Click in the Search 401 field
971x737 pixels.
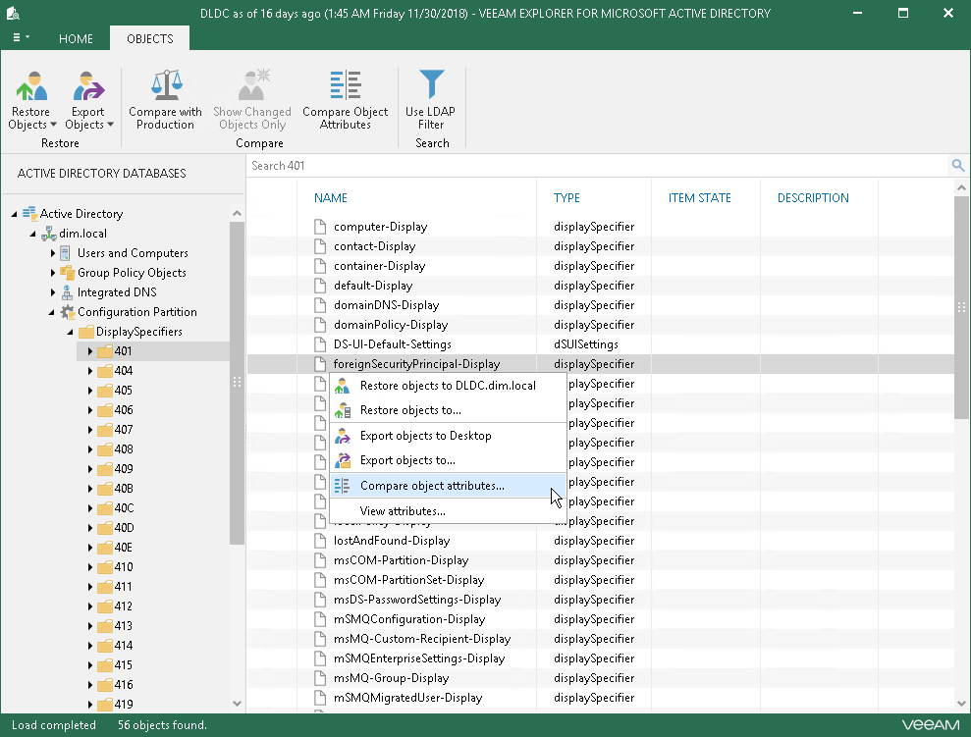[x=598, y=165]
